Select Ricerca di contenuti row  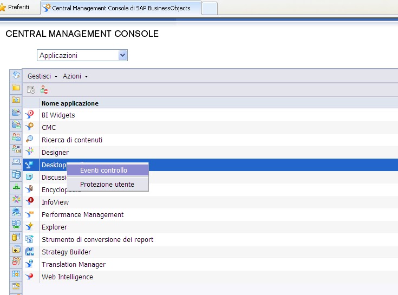[210, 140]
